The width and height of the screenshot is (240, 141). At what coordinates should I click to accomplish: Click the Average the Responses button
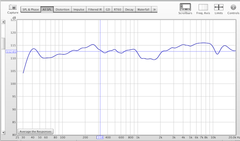click(36, 131)
